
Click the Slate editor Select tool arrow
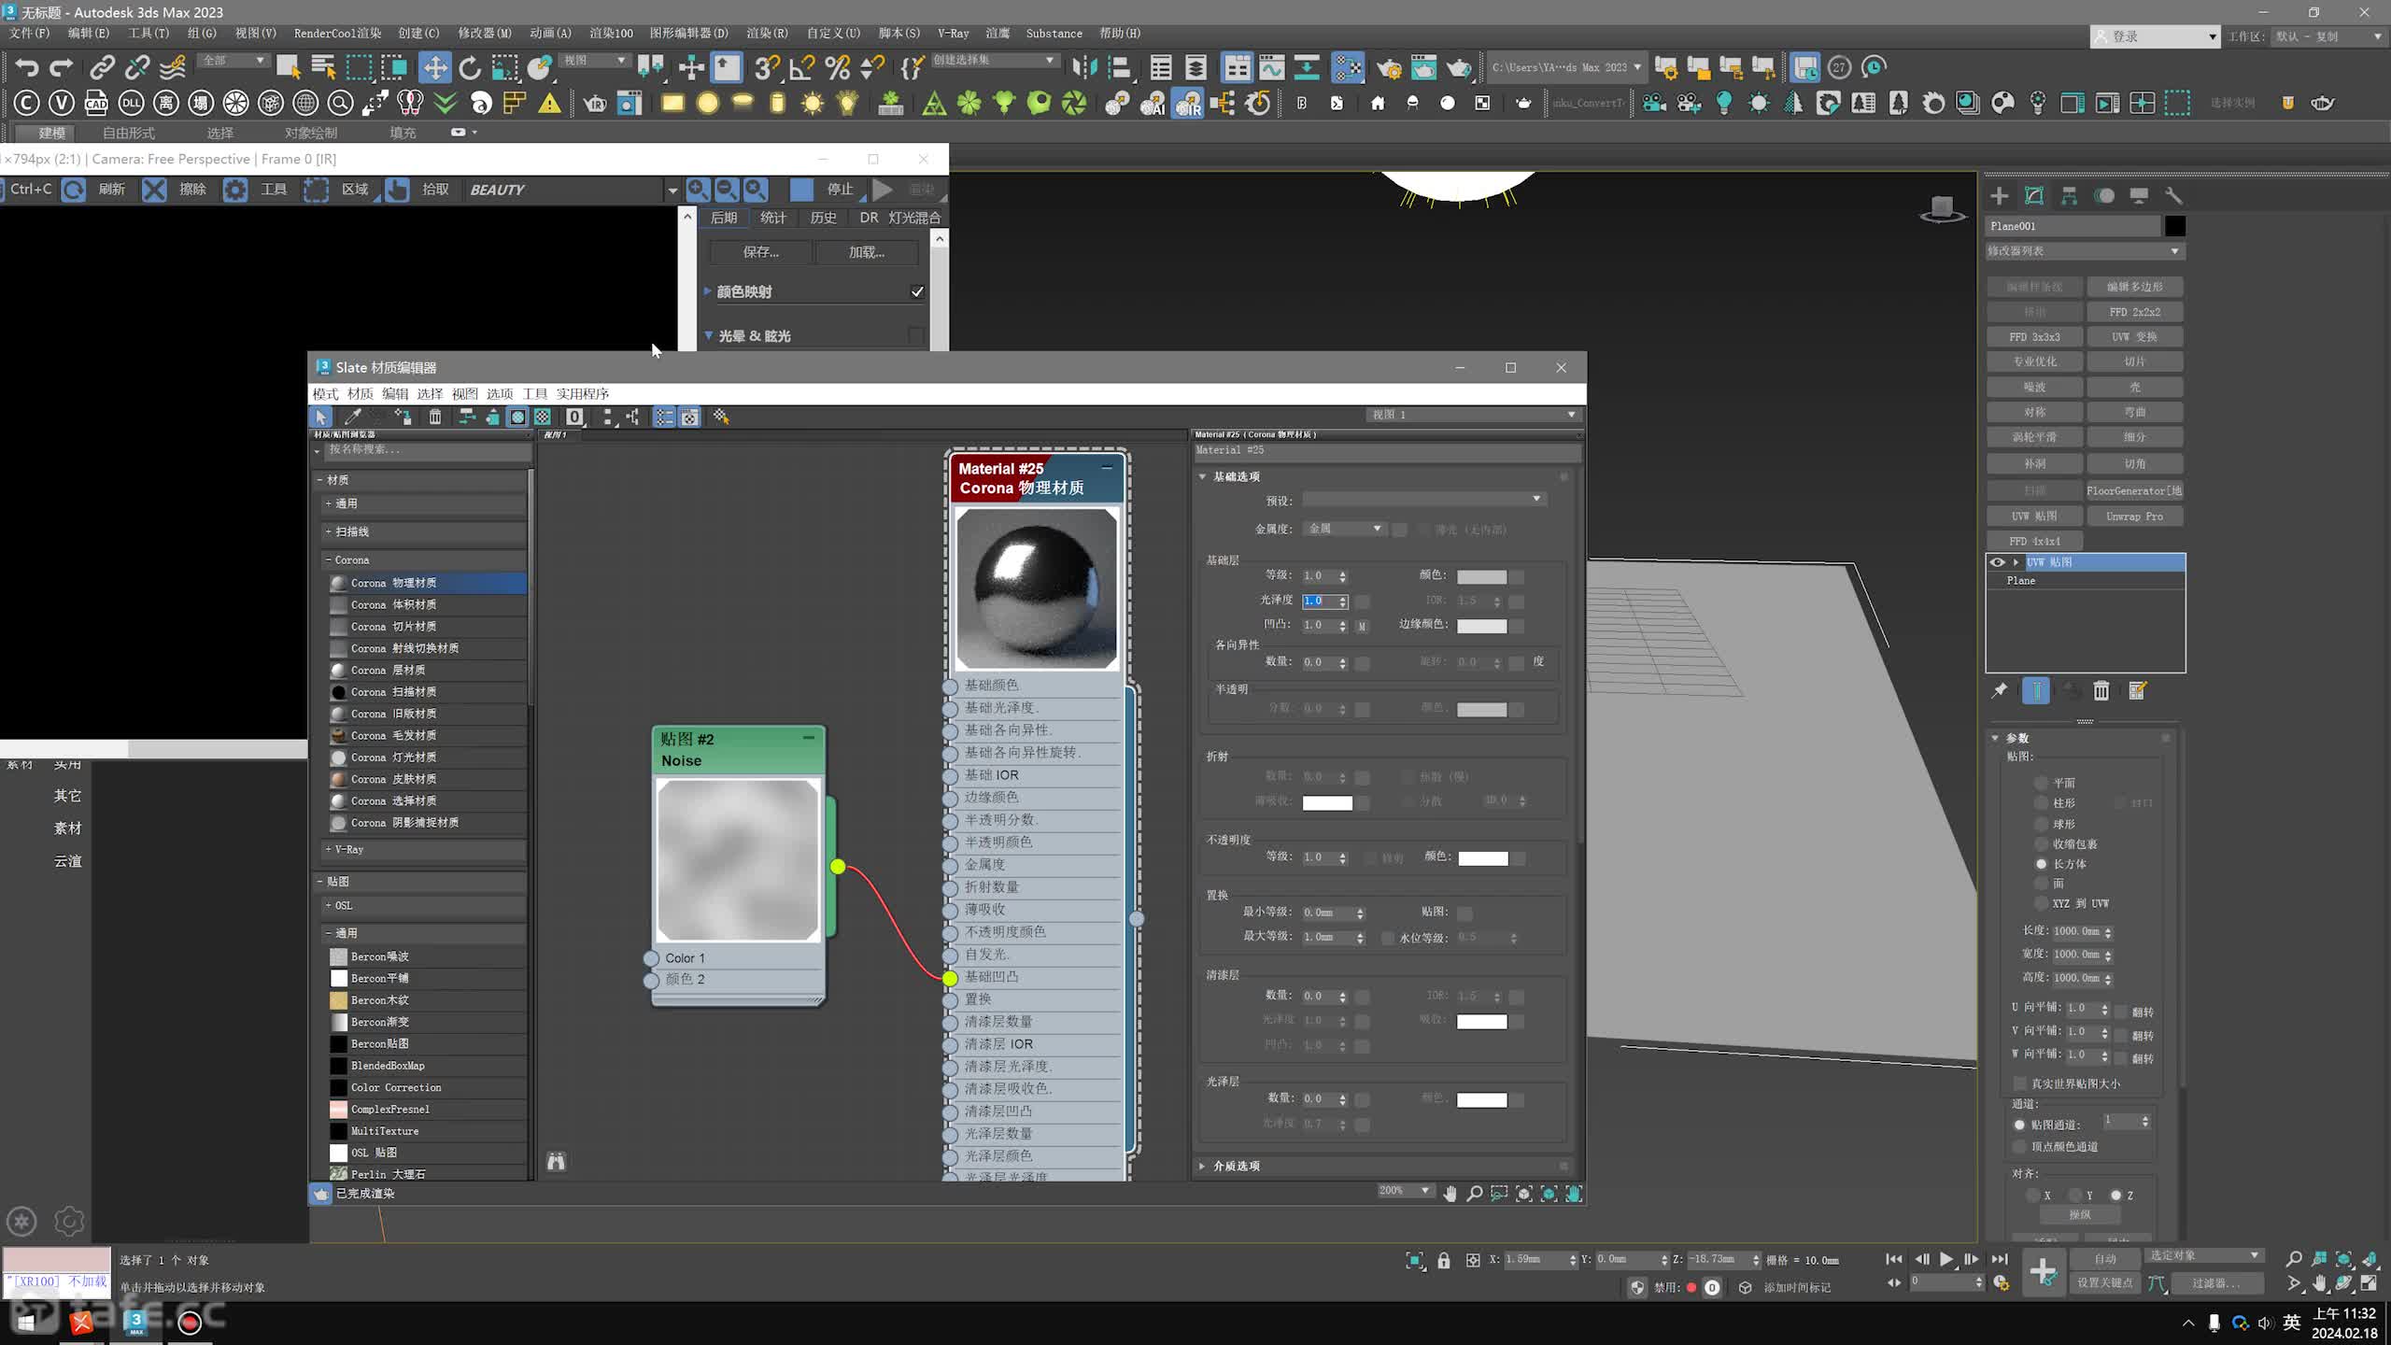(x=321, y=417)
